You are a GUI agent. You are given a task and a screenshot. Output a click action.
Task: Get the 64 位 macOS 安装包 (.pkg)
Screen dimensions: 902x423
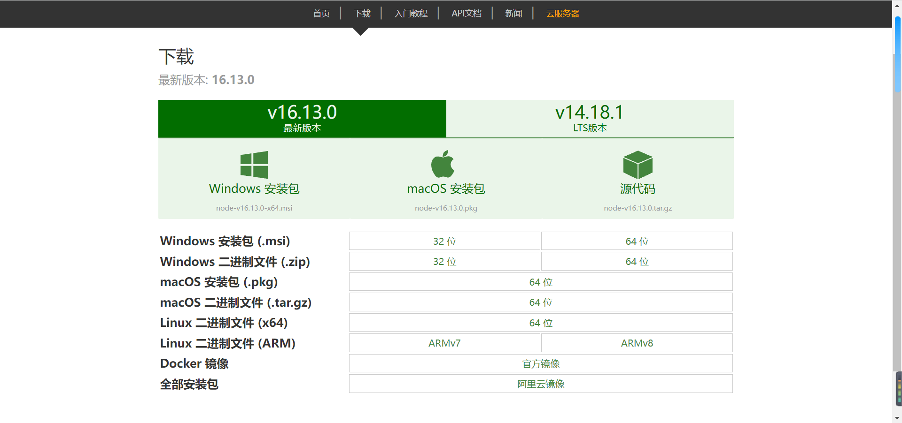pyautogui.click(x=540, y=282)
